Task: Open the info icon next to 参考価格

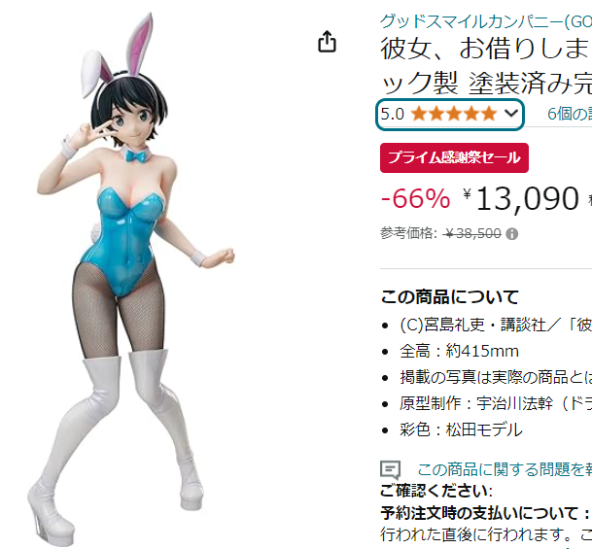Action: 511,234
